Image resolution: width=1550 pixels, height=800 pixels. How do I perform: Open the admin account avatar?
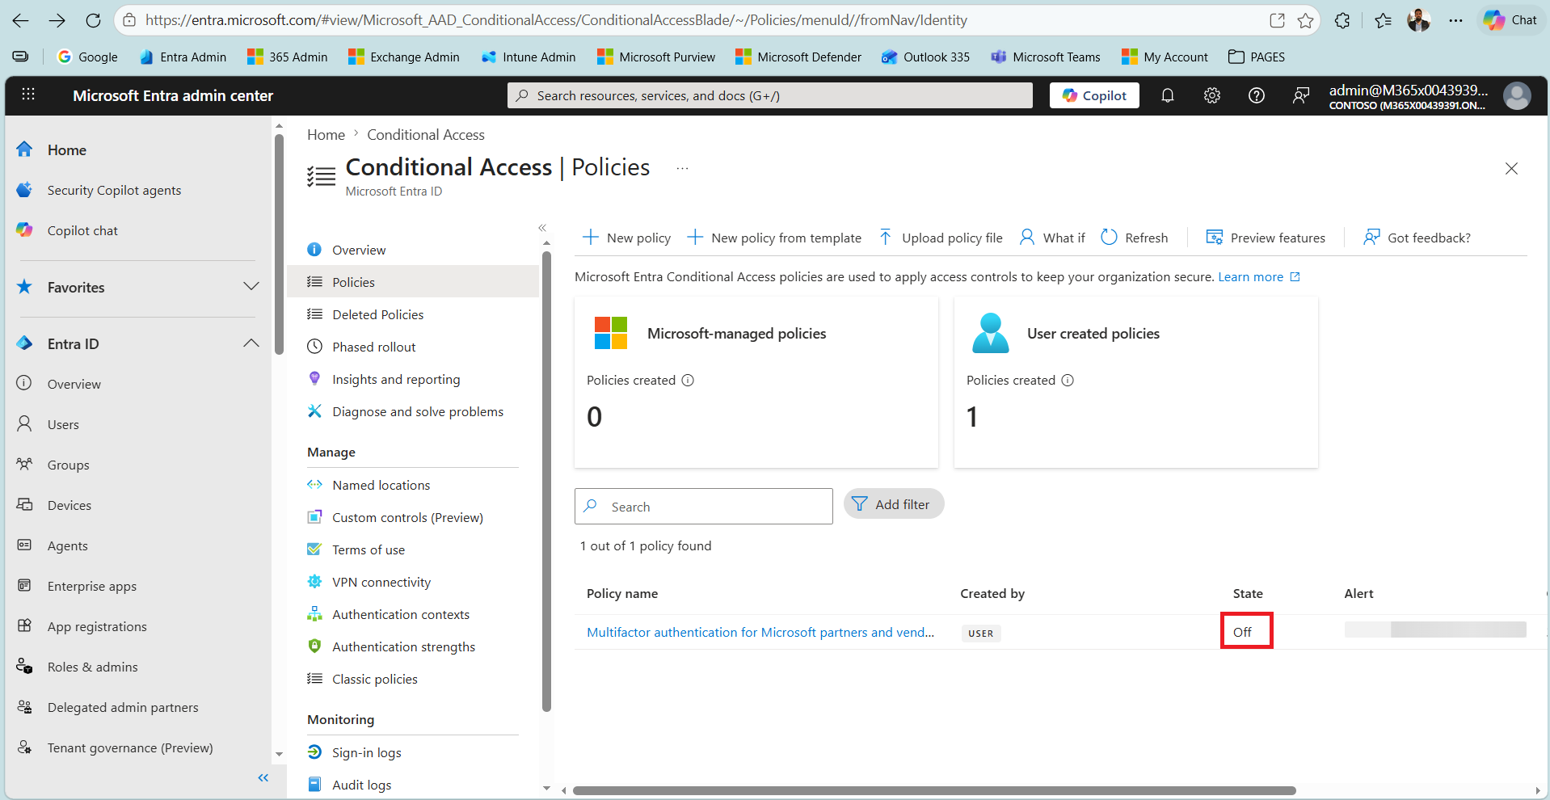coord(1517,95)
